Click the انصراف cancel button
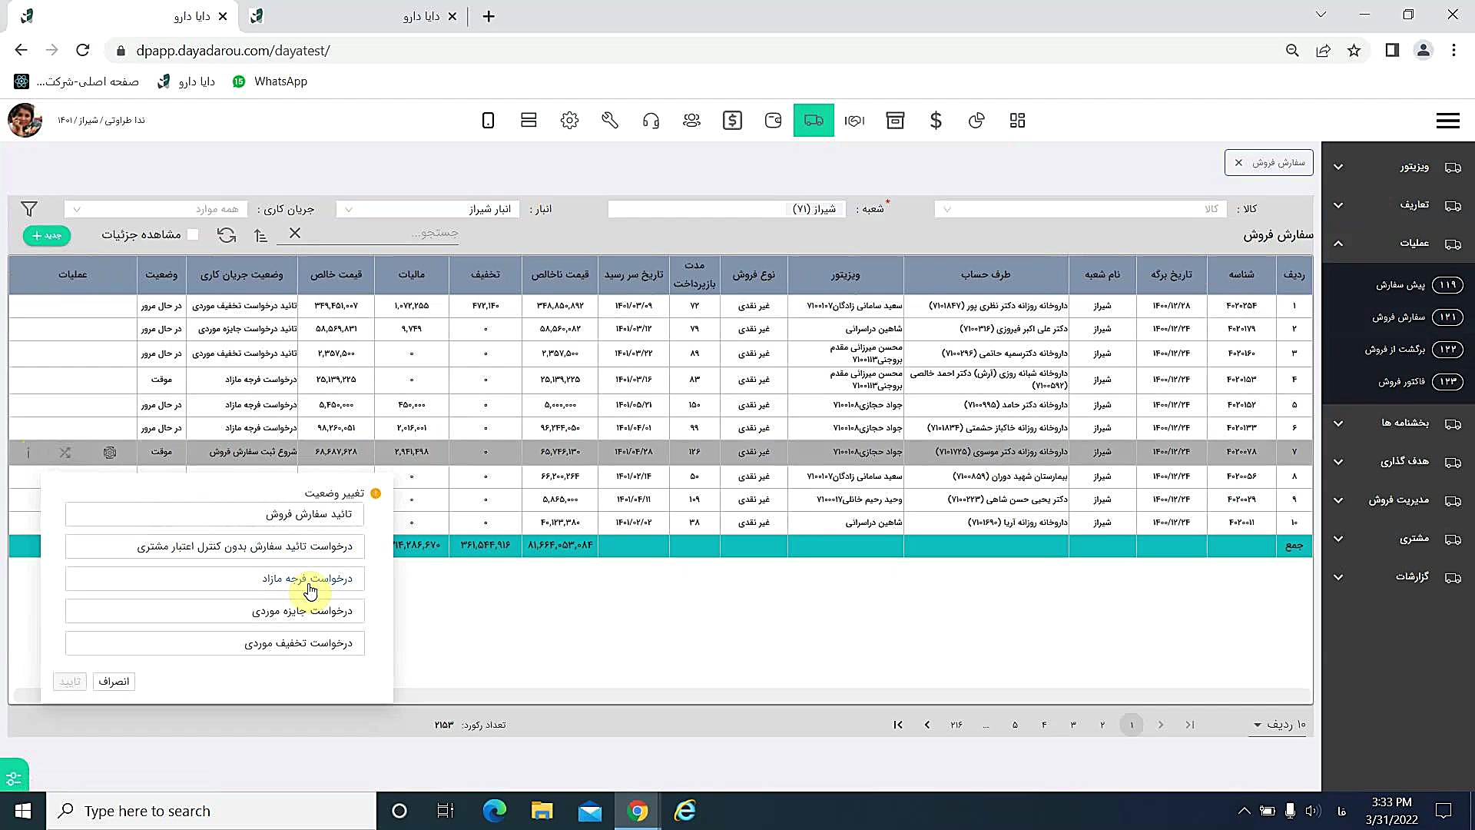Screen dimensions: 1475x830 click(x=114, y=682)
